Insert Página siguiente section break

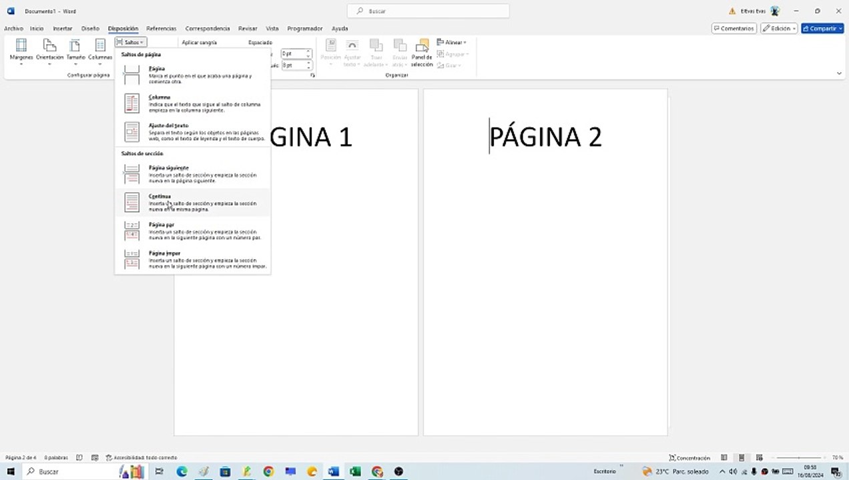click(x=193, y=174)
